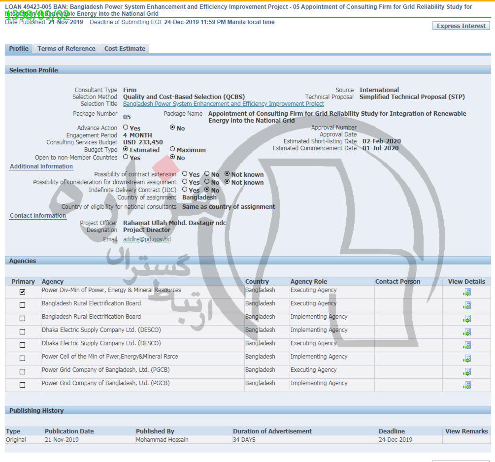Open the Bangladesh Power System Enhancement project link
This screenshot has width=495, height=462.
(x=223, y=104)
